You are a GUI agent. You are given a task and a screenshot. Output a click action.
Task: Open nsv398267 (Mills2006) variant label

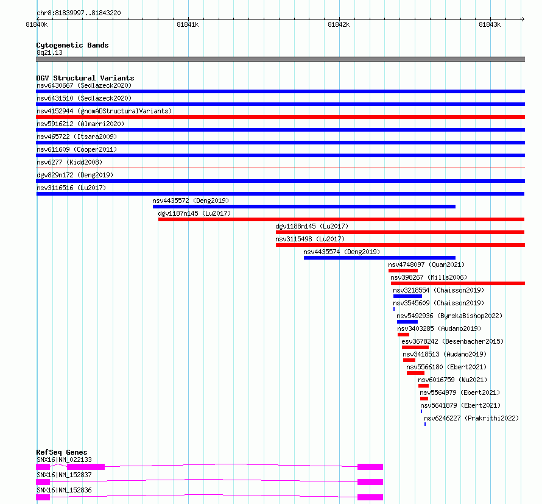(x=429, y=277)
